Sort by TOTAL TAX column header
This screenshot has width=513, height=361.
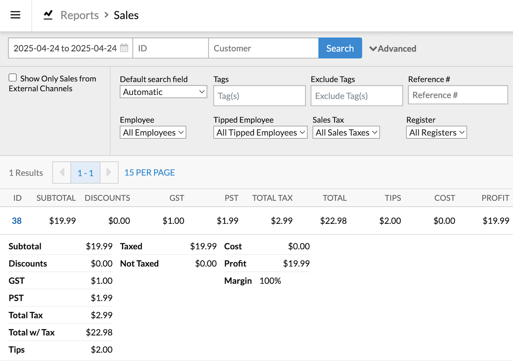272,198
